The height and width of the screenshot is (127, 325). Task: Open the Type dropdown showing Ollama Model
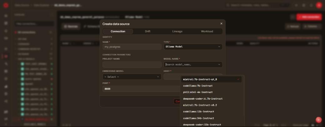(x=193, y=47)
